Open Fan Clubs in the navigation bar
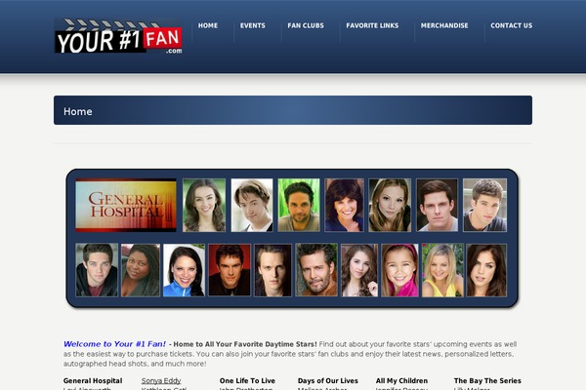586x390 pixels. [x=305, y=25]
